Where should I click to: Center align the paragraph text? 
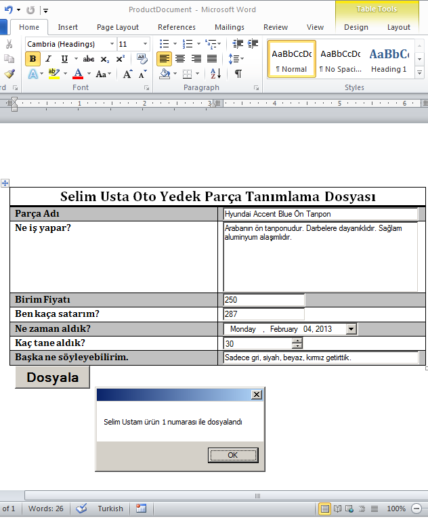pyautogui.click(x=180, y=59)
